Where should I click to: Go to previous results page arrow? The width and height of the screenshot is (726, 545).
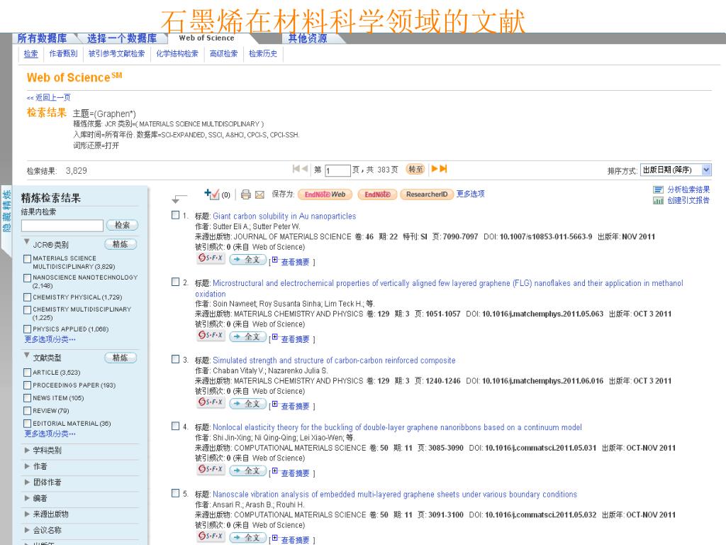click(x=305, y=169)
